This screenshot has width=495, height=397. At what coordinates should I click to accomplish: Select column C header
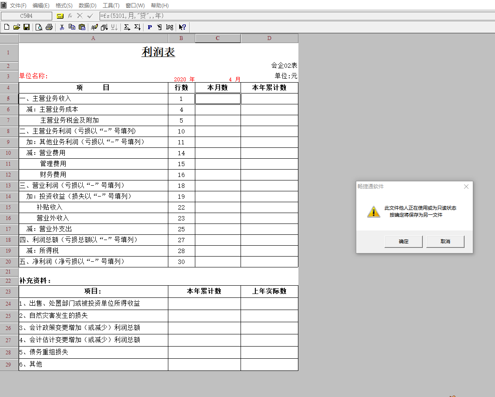pyautogui.click(x=218, y=38)
